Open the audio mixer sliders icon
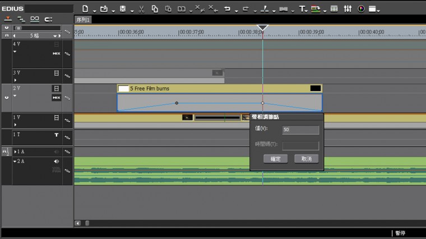This screenshot has height=239, width=426. tap(348, 9)
